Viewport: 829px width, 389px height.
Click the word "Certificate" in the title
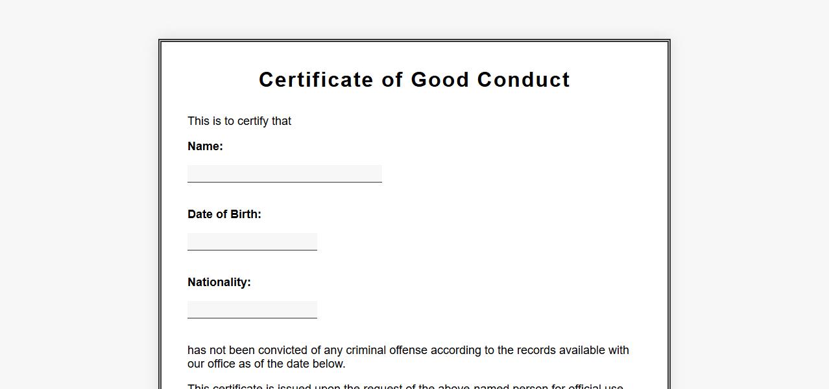[x=316, y=80]
